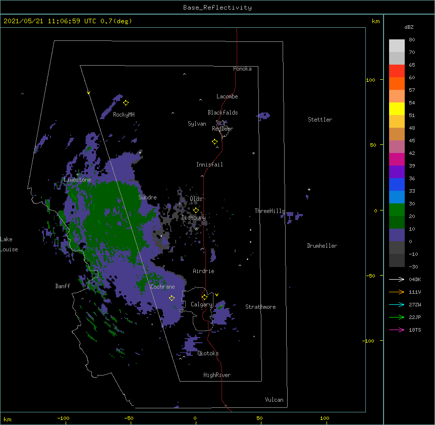
Task: Click the Vulcan town label
Action: click(274, 400)
